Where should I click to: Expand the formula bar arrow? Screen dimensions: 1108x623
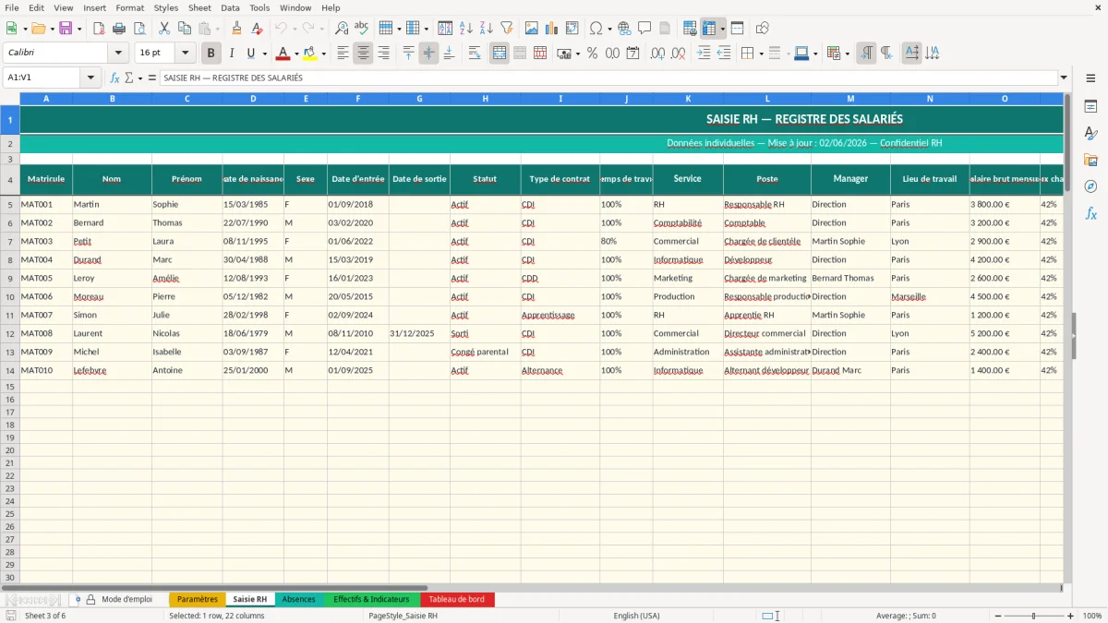(1064, 78)
